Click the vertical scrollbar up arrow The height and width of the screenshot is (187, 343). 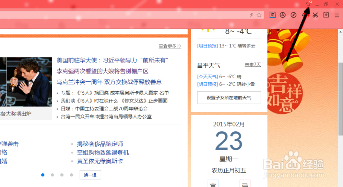[341, 32]
